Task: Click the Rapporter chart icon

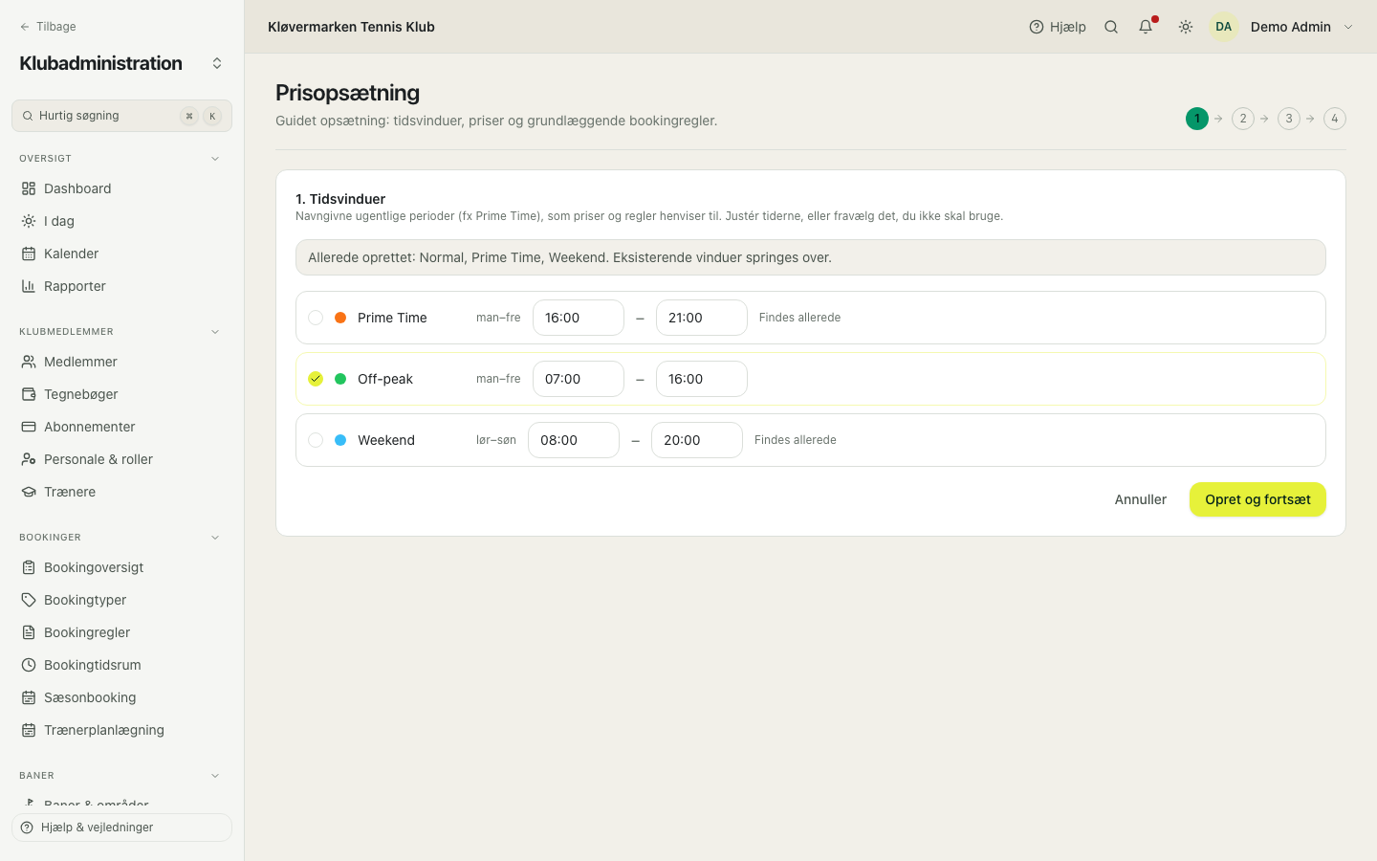Action: click(29, 286)
